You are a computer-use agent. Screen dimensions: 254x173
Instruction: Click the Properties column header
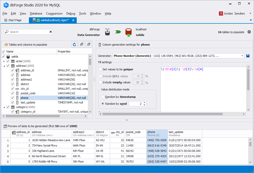tap(72, 51)
